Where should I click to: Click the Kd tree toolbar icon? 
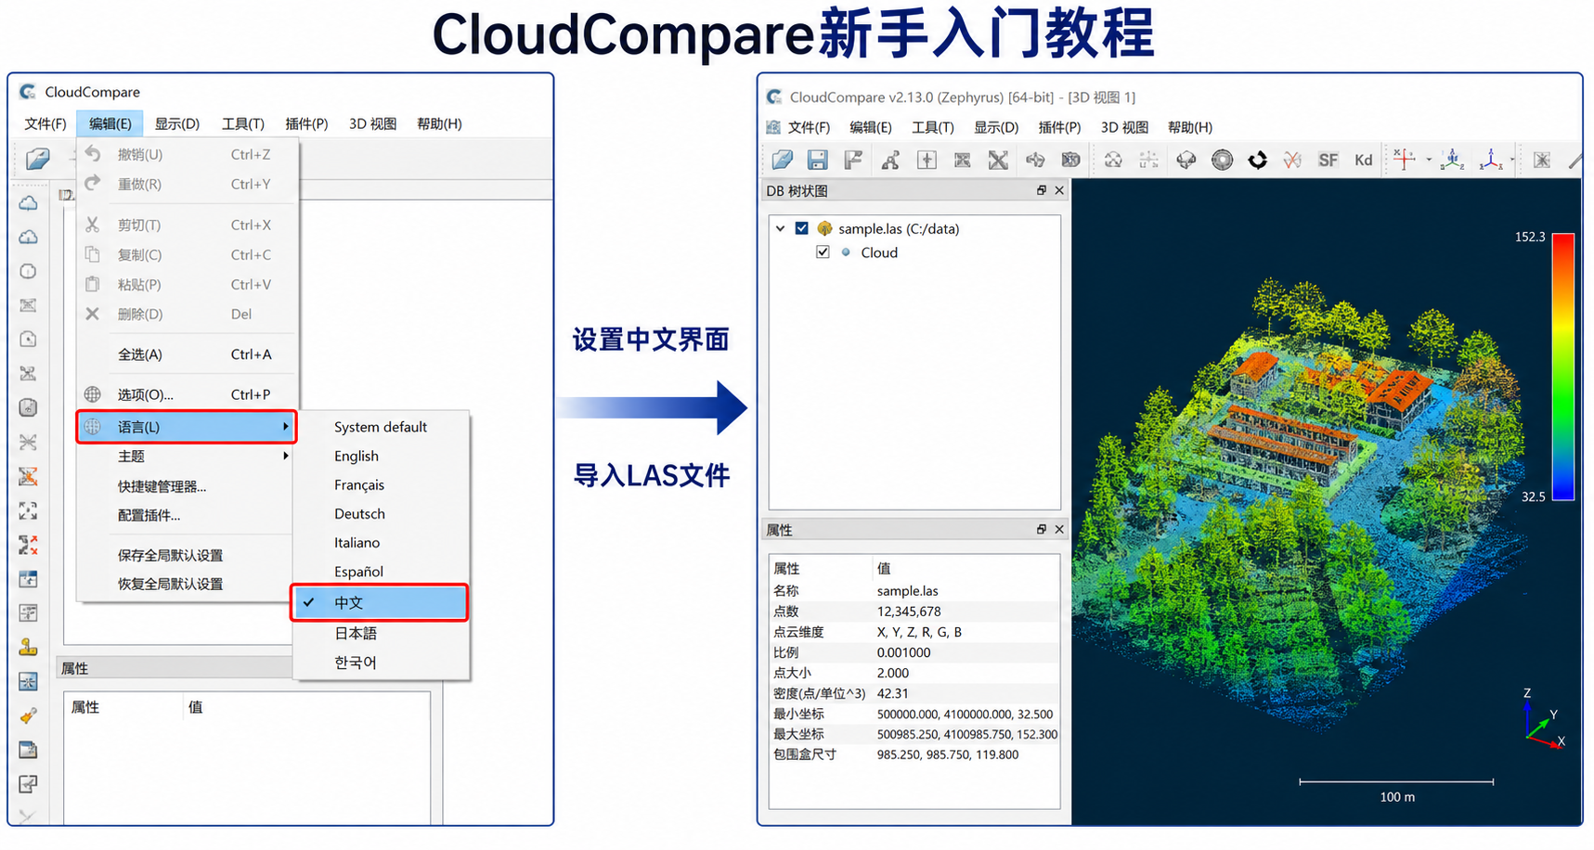click(x=1363, y=160)
